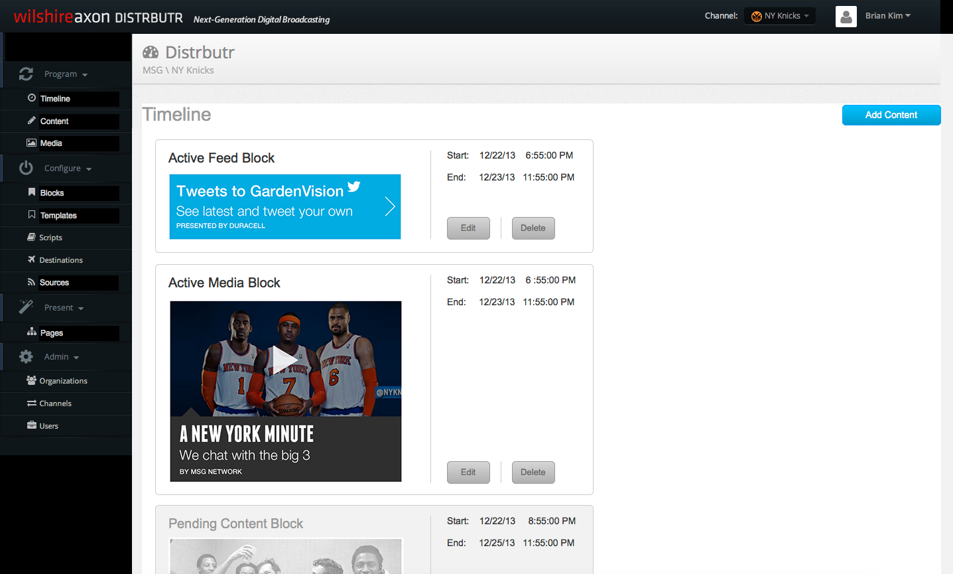The width and height of the screenshot is (953, 574).
Task: Expand the Present section menu
Action: point(64,308)
